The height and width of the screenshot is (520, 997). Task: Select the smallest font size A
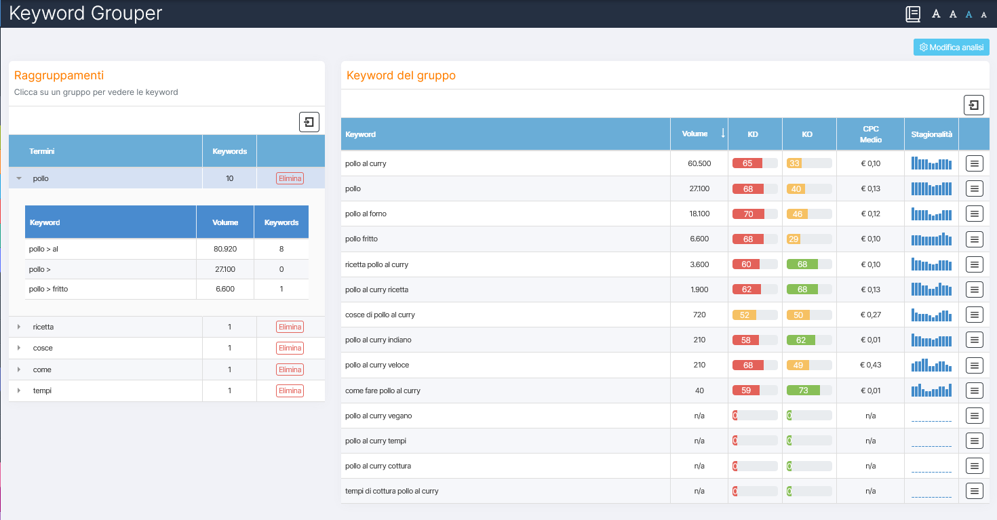pos(983,14)
